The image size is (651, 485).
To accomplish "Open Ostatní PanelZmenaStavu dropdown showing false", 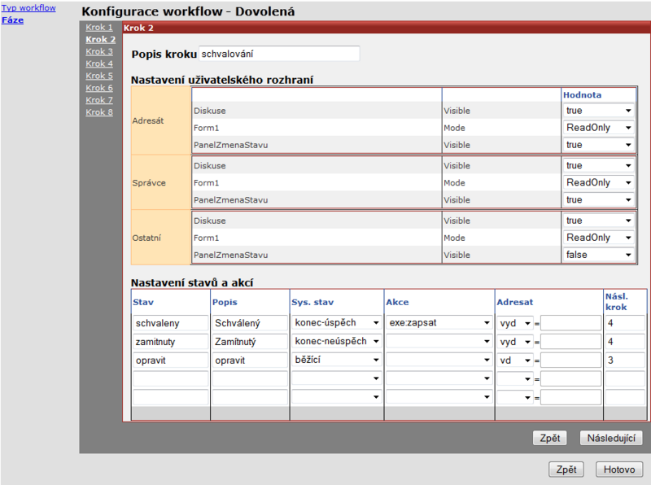I will tap(599, 255).
